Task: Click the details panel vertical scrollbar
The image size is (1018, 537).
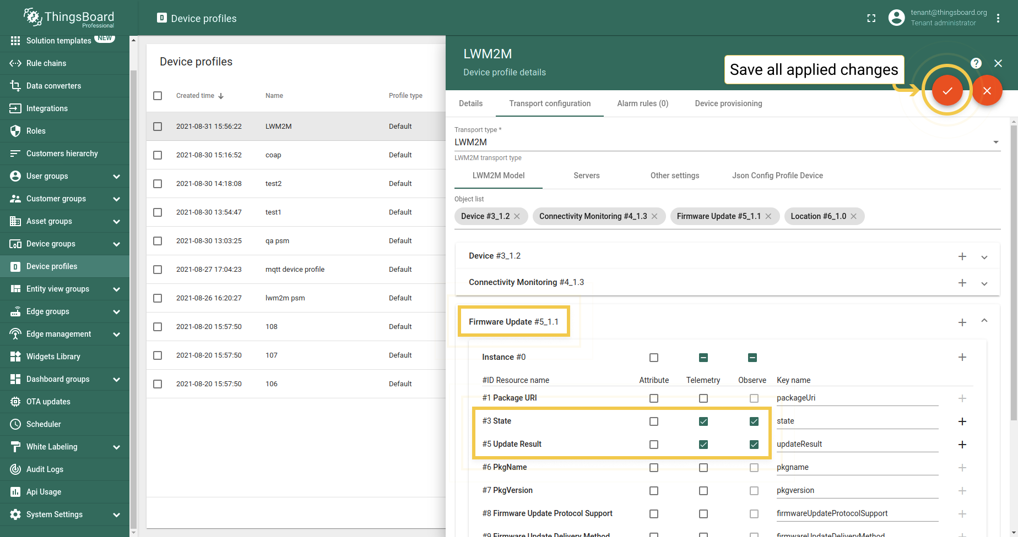Action: [1014, 273]
